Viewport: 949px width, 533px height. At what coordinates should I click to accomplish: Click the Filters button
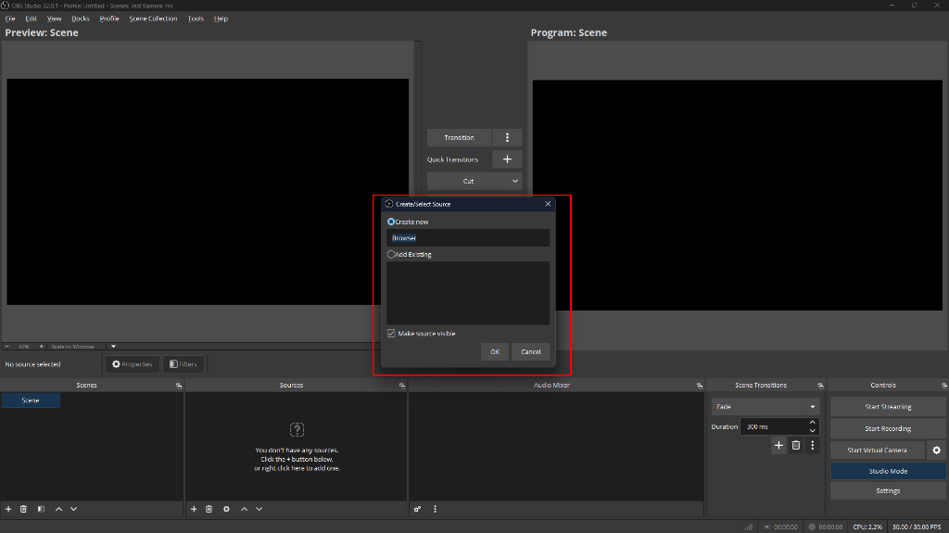click(x=183, y=364)
